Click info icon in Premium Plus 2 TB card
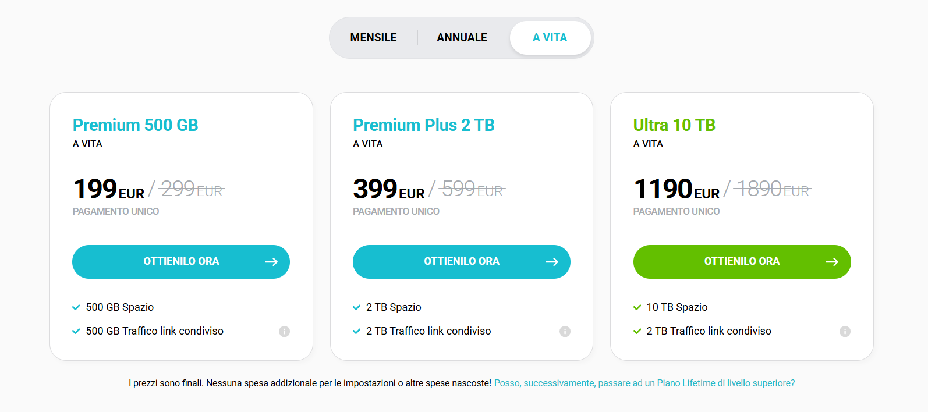928x412 pixels. 565,331
